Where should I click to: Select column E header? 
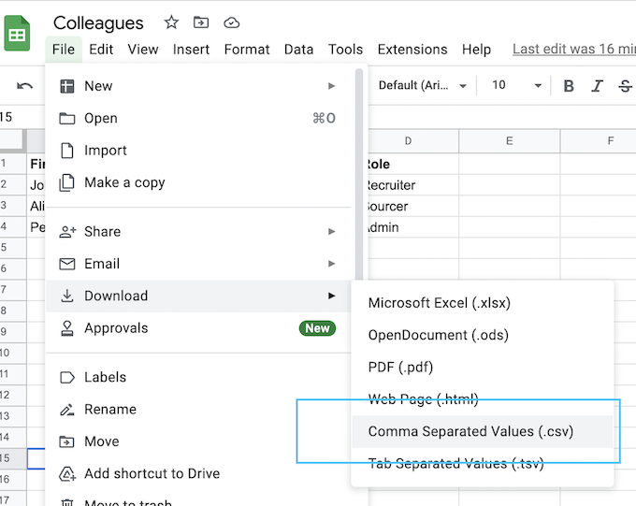point(510,141)
